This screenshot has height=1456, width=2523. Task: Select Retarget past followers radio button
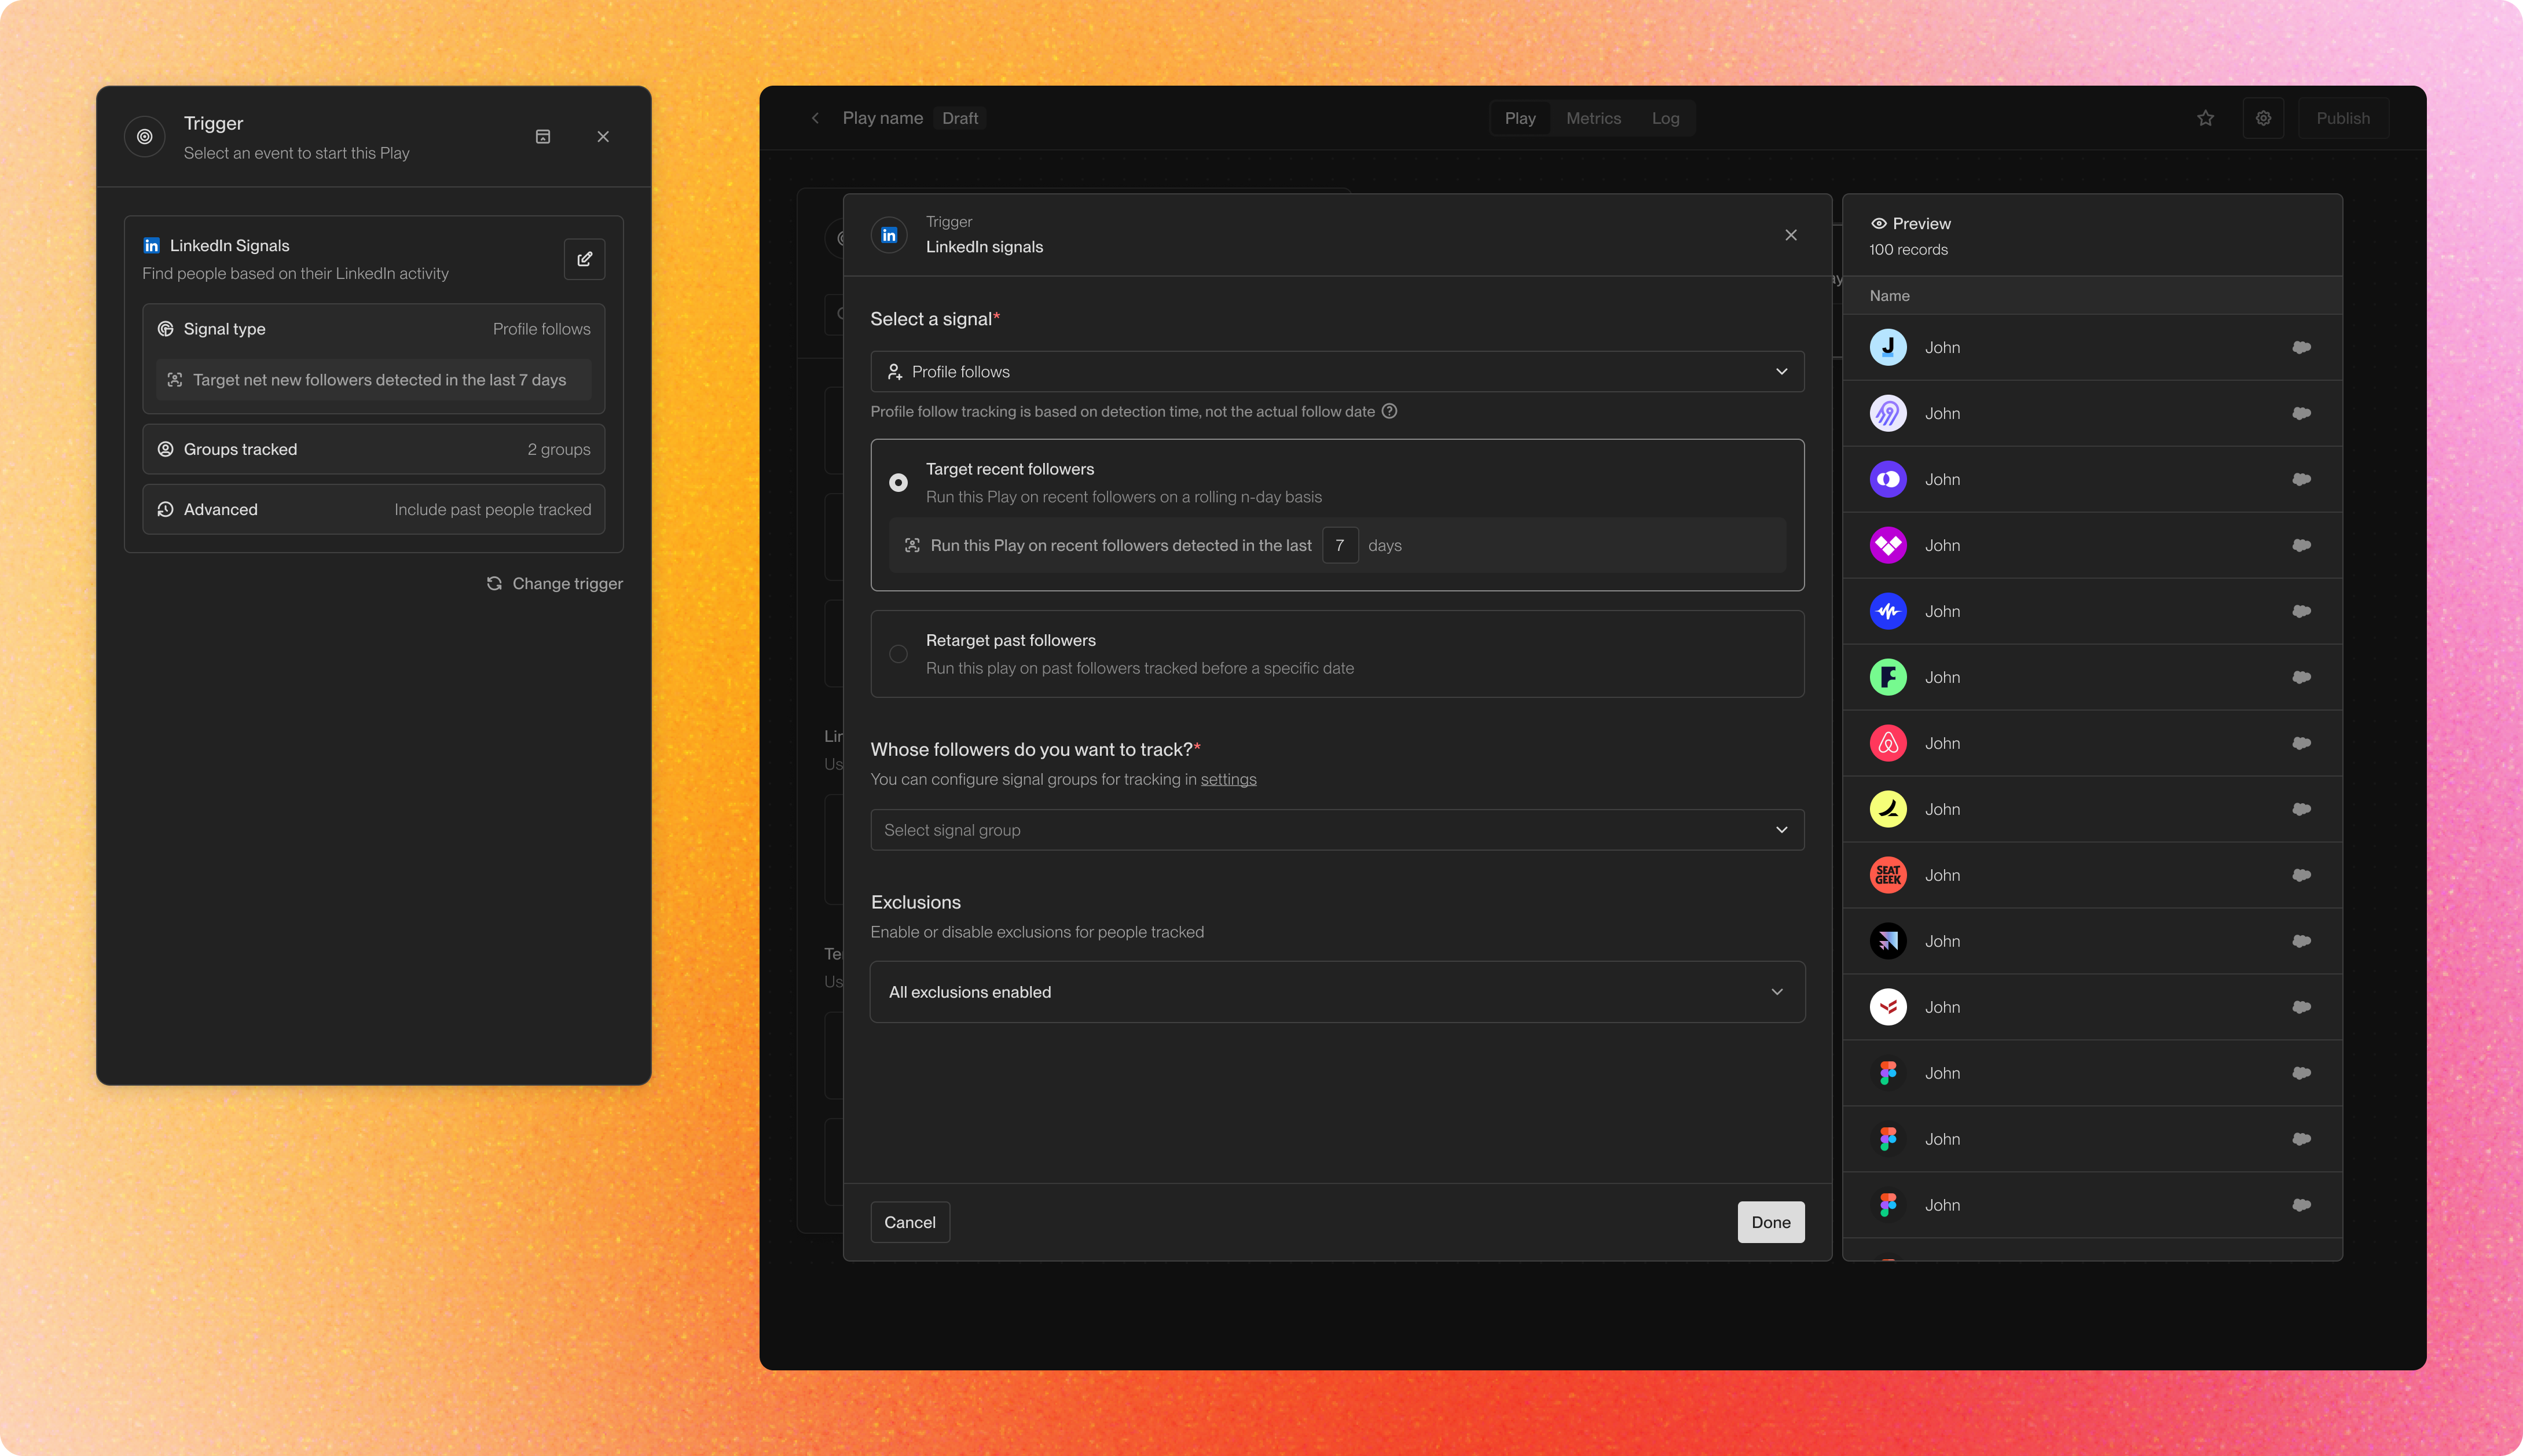899,654
